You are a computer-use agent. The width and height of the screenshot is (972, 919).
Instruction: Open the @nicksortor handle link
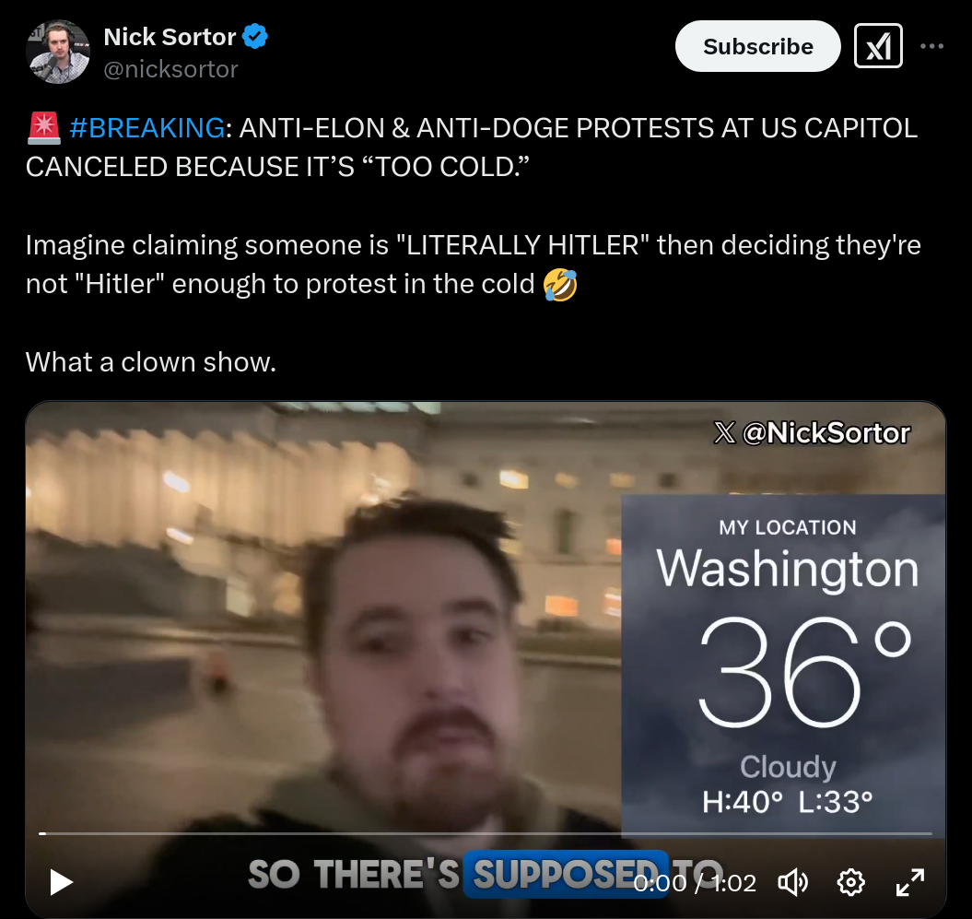170,69
